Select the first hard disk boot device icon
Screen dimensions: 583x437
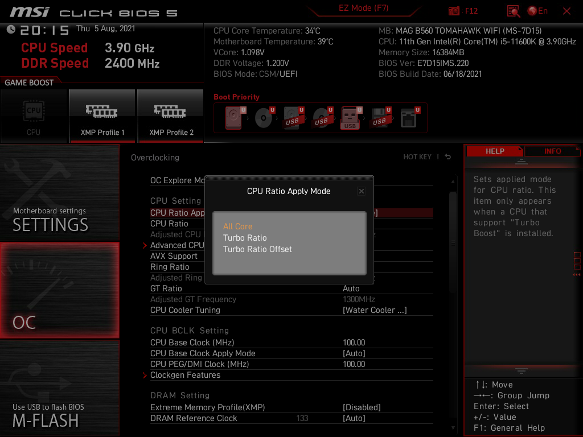click(235, 118)
